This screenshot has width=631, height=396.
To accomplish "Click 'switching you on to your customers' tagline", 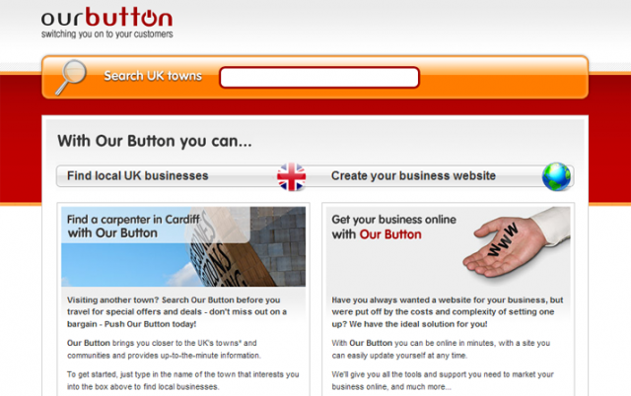I will point(107,34).
